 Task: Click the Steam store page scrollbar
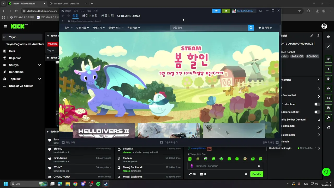280,30
